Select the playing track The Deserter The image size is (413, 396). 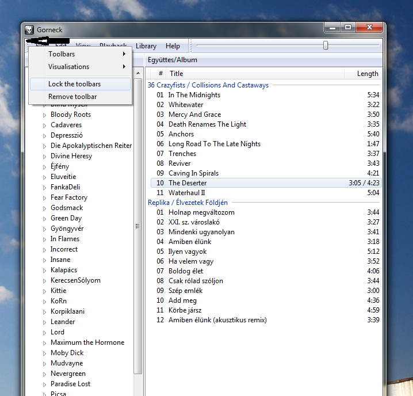(266, 183)
